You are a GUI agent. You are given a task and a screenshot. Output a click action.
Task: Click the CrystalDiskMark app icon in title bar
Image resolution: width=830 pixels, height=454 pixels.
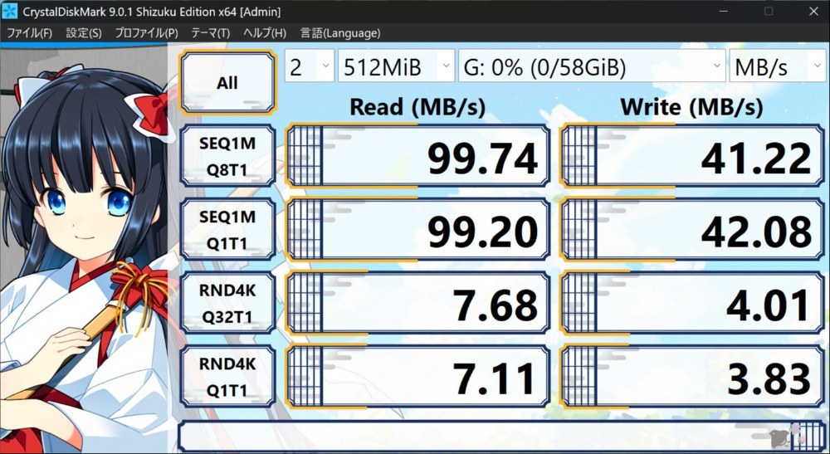pyautogui.click(x=9, y=11)
